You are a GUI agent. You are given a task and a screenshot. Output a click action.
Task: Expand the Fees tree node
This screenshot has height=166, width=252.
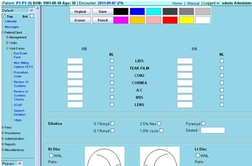click(x=3, y=127)
